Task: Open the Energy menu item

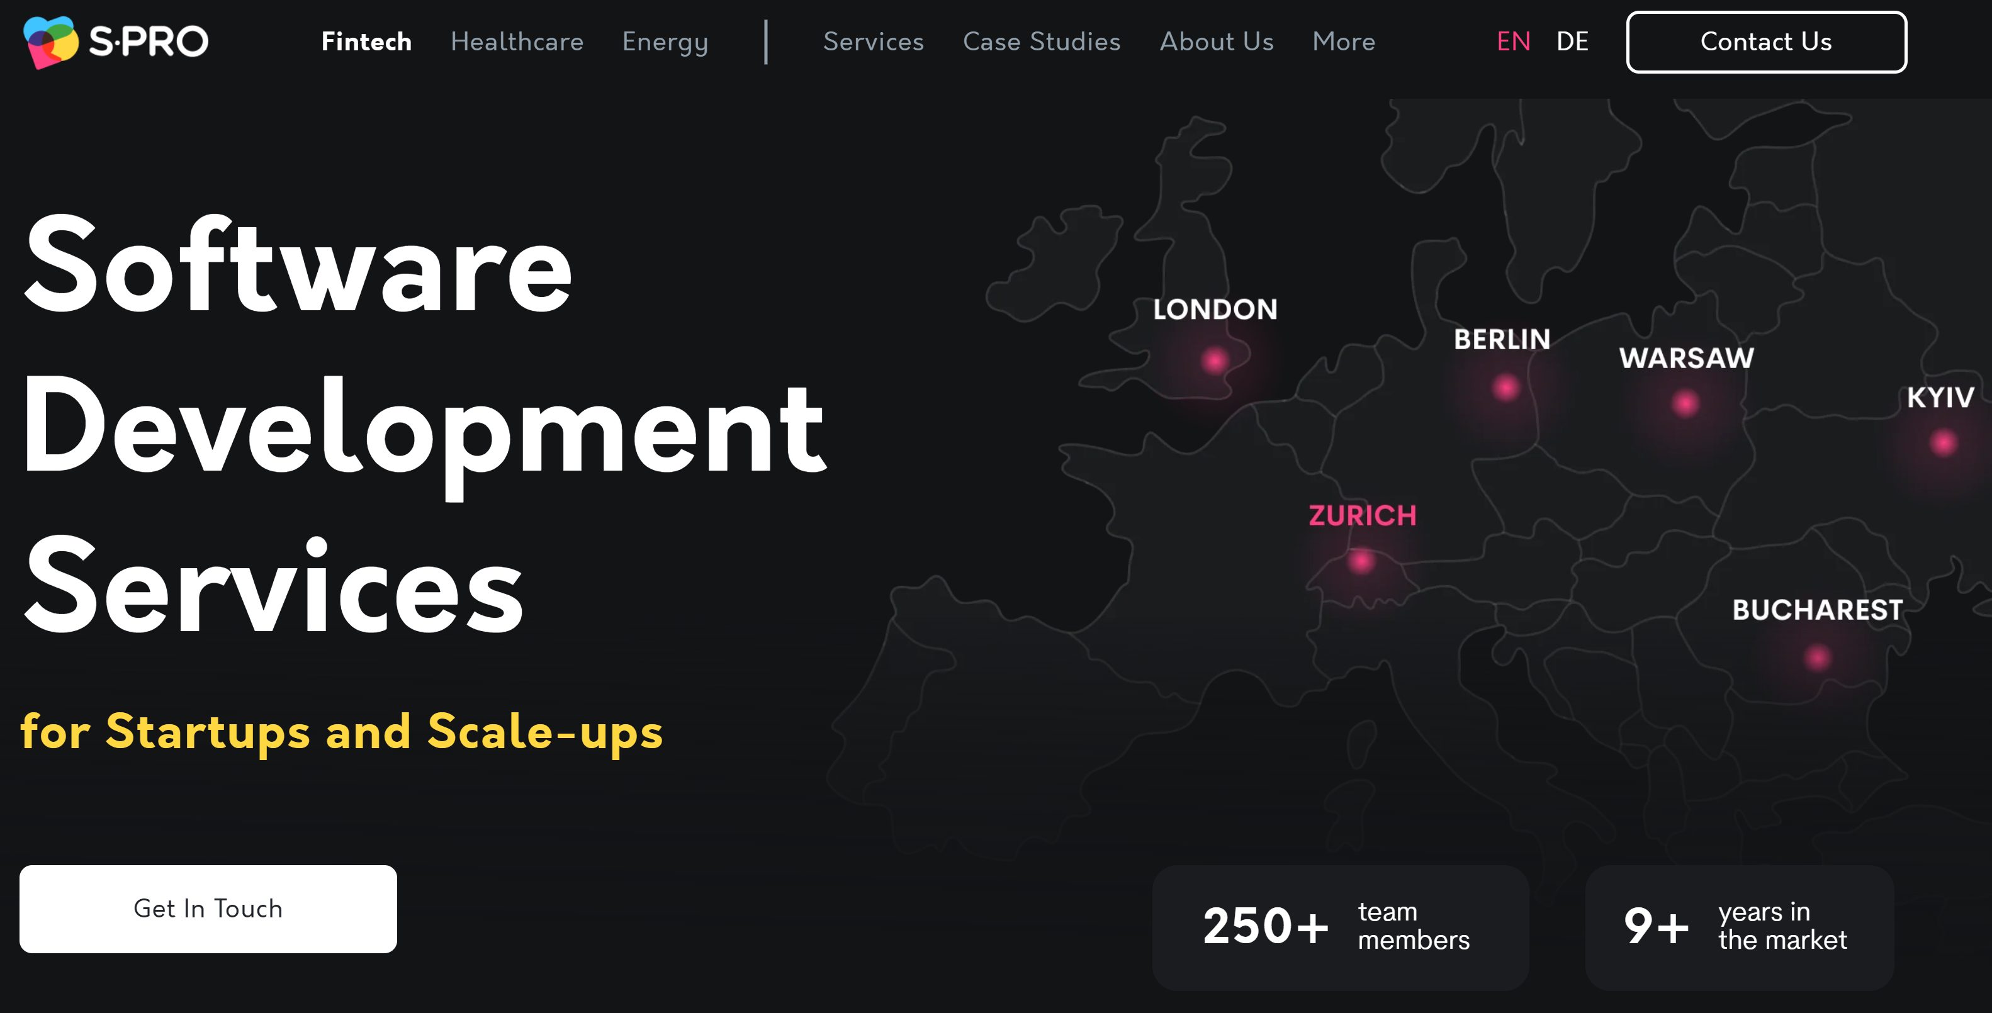Action: click(x=665, y=43)
